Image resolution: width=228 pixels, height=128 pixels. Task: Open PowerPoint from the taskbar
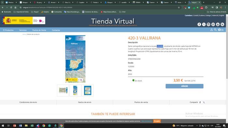[15, 126]
